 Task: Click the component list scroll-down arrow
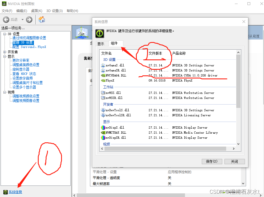click(x=238, y=144)
